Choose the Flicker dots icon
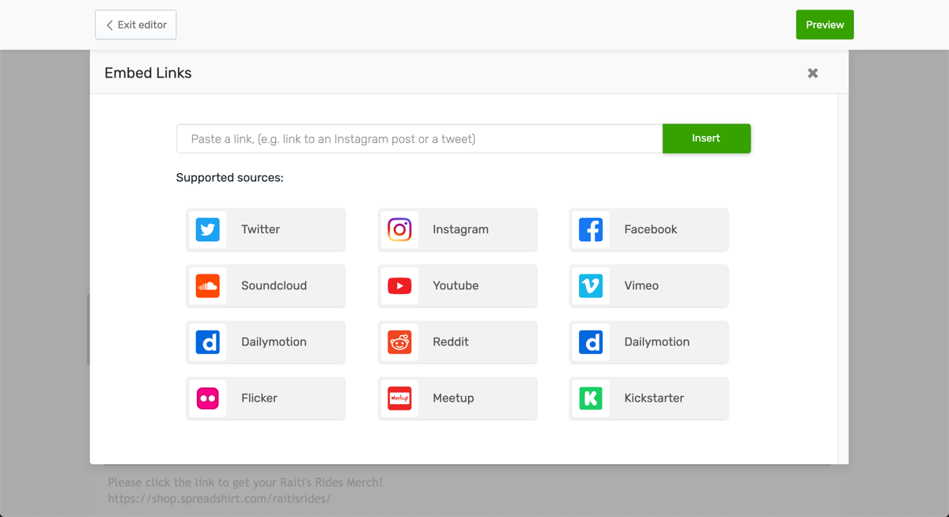949x517 pixels. point(208,398)
